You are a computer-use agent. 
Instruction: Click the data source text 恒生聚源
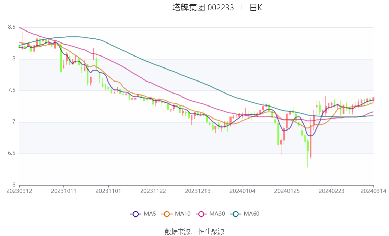[x=211, y=232]
